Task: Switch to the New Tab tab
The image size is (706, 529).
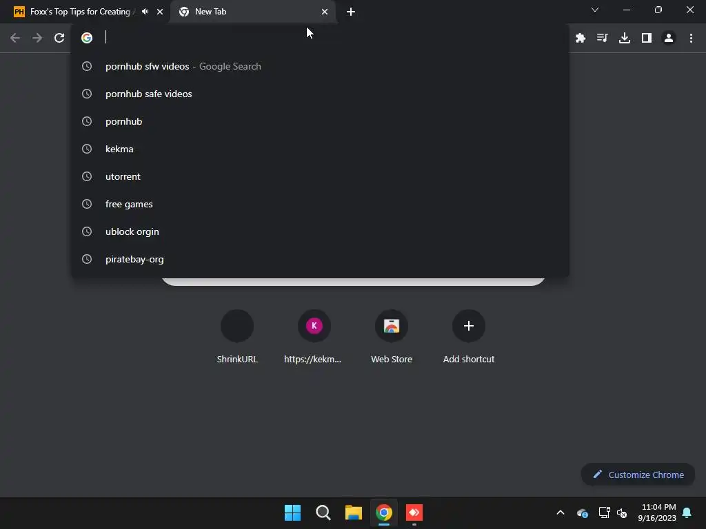Action: coord(252,12)
